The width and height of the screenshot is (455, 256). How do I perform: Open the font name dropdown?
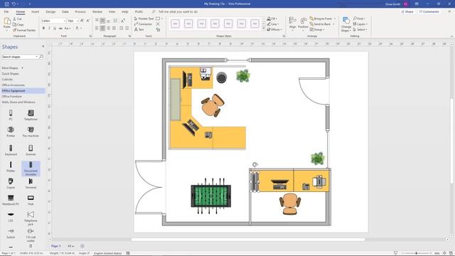pos(65,21)
